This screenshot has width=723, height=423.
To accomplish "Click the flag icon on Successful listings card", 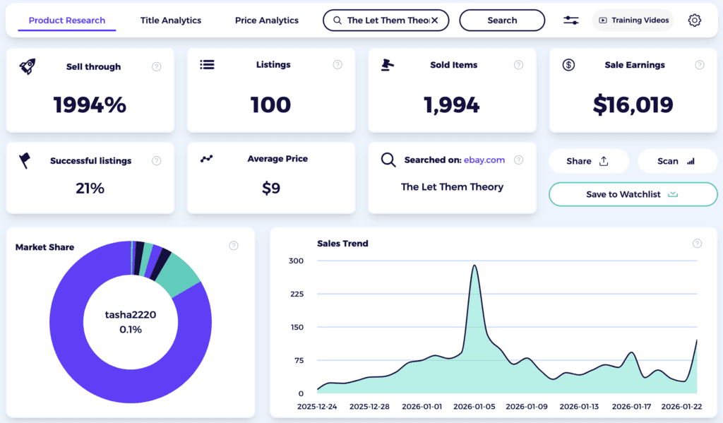I will click(25, 160).
